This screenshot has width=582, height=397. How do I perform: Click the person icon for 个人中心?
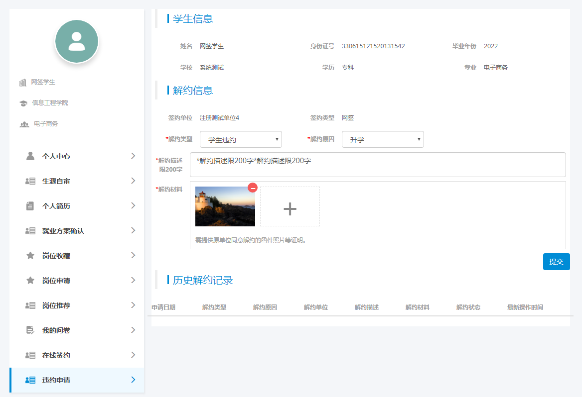click(x=30, y=156)
